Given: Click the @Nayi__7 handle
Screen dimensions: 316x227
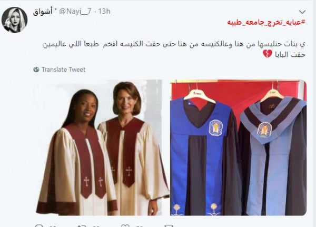Looking at the screenshot, I should [75, 12].
